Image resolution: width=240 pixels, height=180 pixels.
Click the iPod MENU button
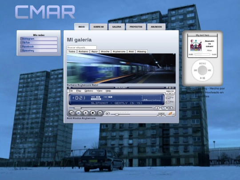click(202, 64)
